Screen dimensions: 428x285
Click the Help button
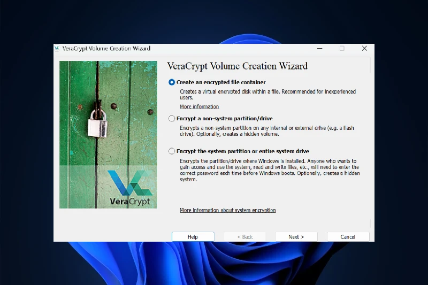[193, 237]
